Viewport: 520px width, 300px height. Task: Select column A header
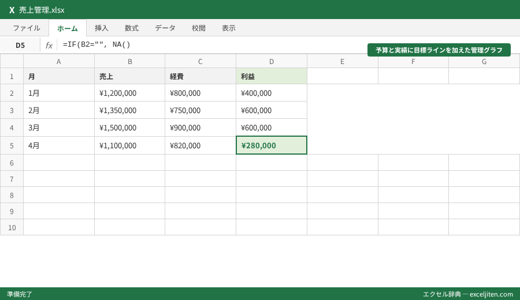point(59,62)
